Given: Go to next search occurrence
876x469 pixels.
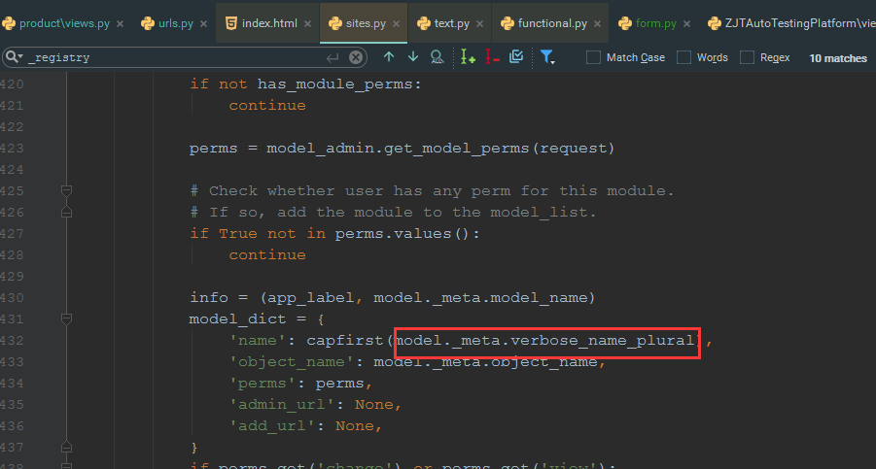Looking at the screenshot, I should [x=413, y=57].
